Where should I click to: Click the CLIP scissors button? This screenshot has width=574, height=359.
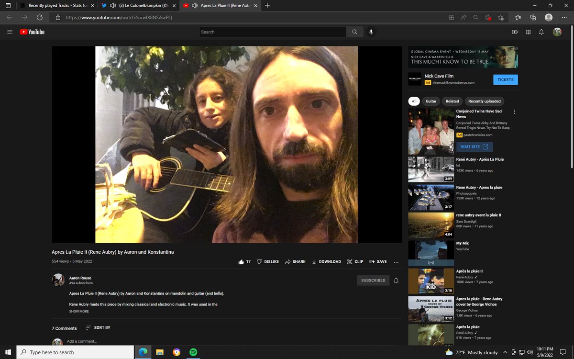coord(355,262)
